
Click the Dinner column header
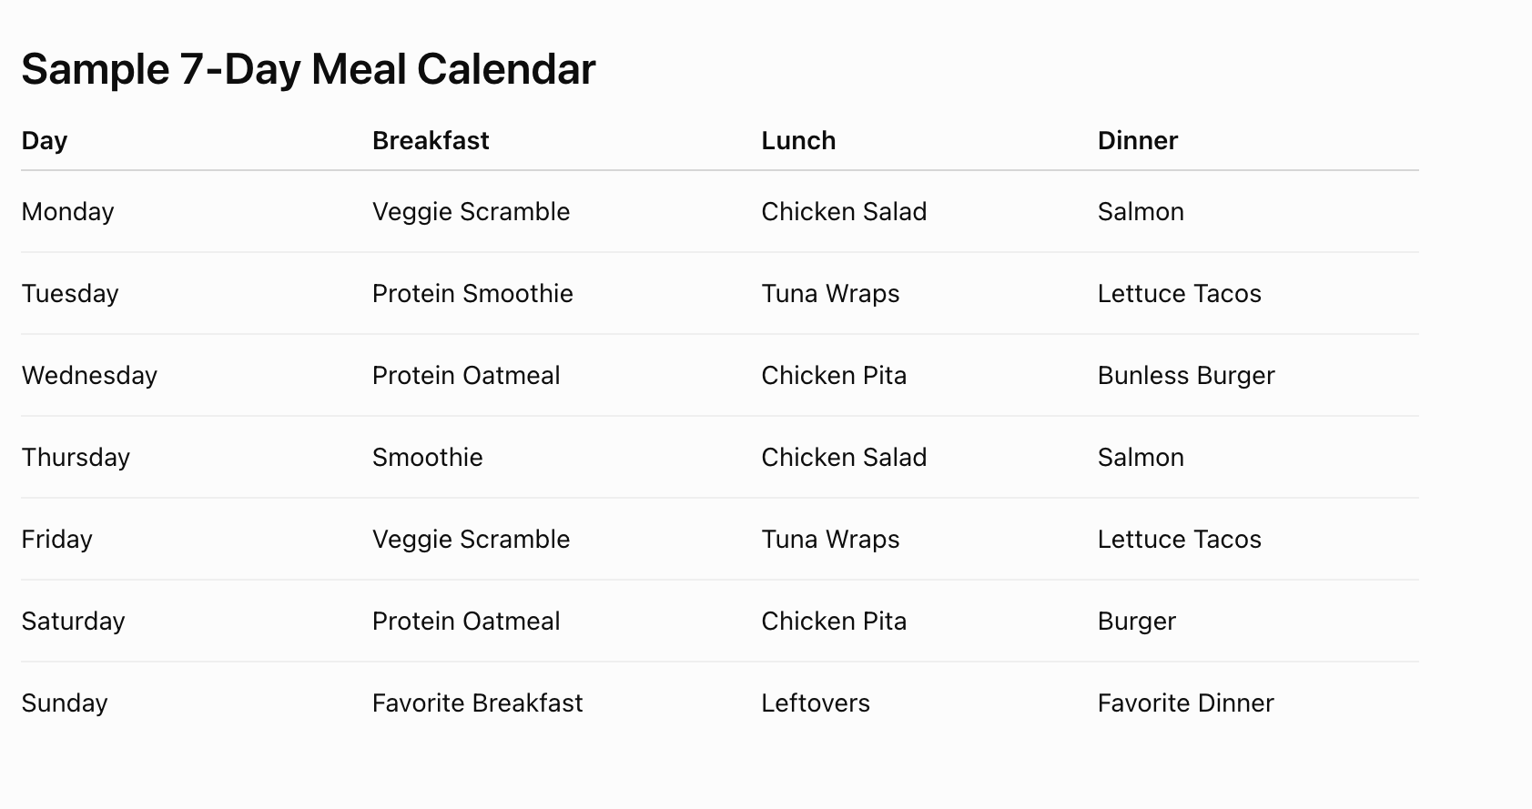(x=1138, y=140)
